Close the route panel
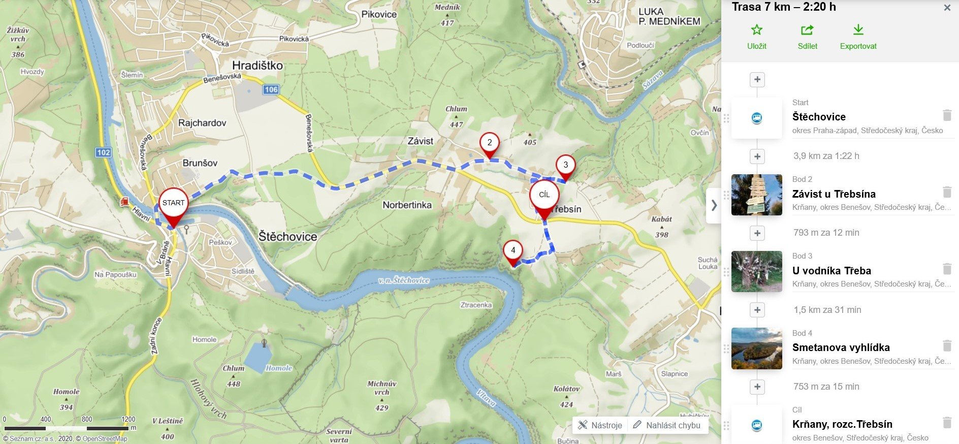 [947, 8]
